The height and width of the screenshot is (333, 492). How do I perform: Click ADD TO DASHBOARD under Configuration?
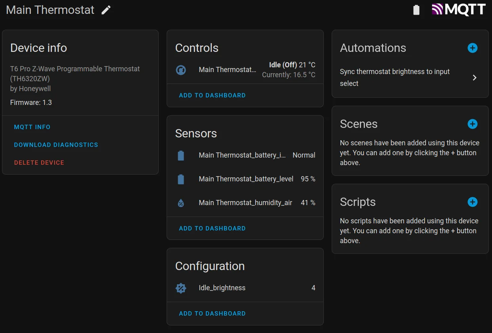pyautogui.click(x=212, y=313)
